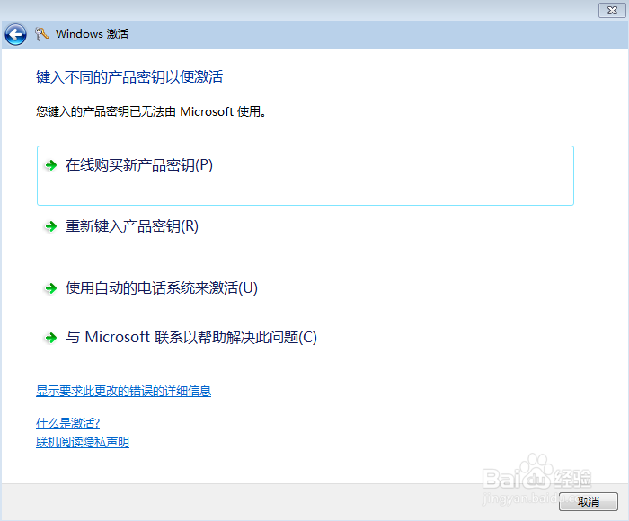
Task: Open 显示要求此更改的错误的详细信息 link
Action: [x=124, y=391]
